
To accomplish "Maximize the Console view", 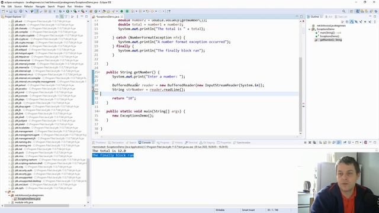I will click(375, 143).
